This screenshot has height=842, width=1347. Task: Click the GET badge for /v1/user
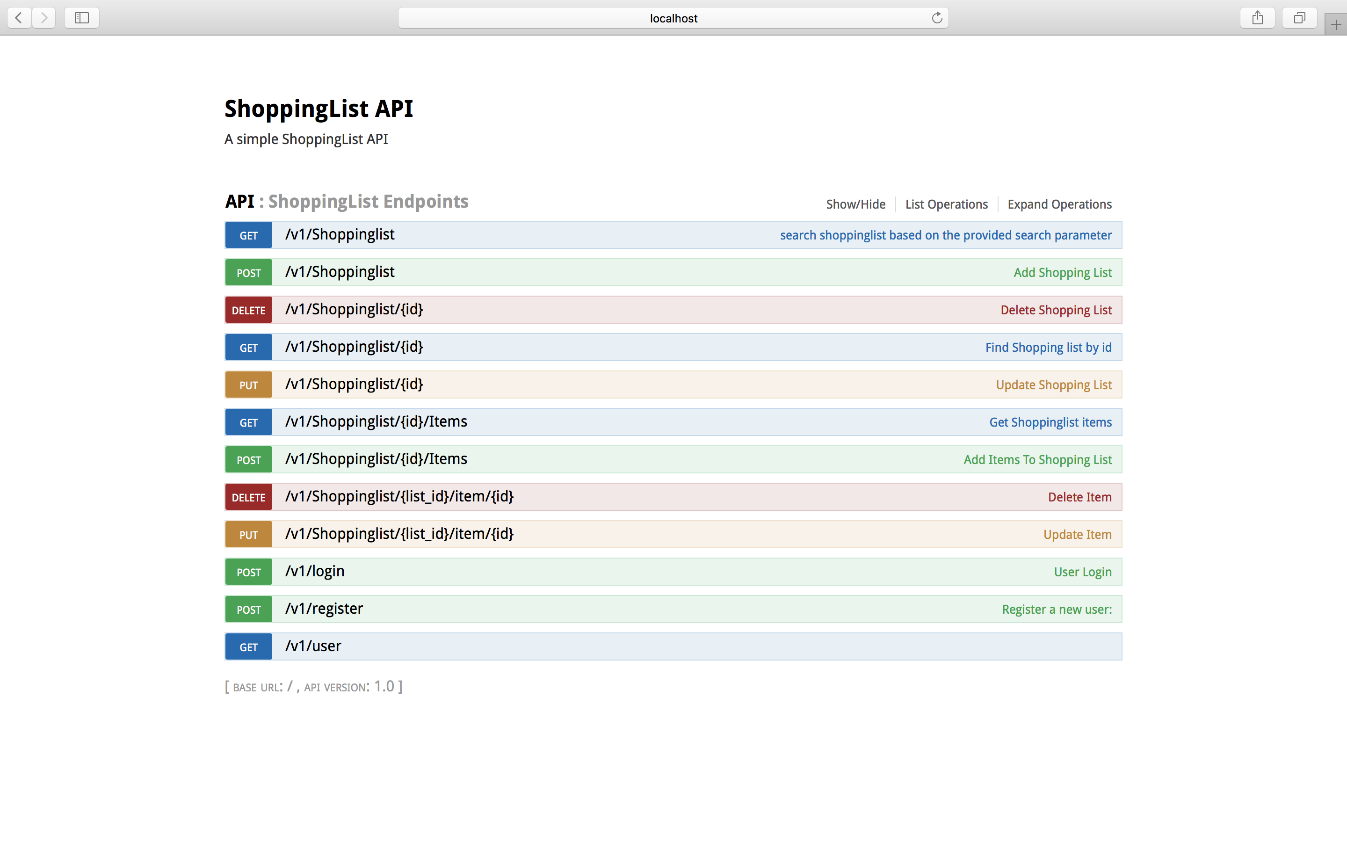(249, 646)
